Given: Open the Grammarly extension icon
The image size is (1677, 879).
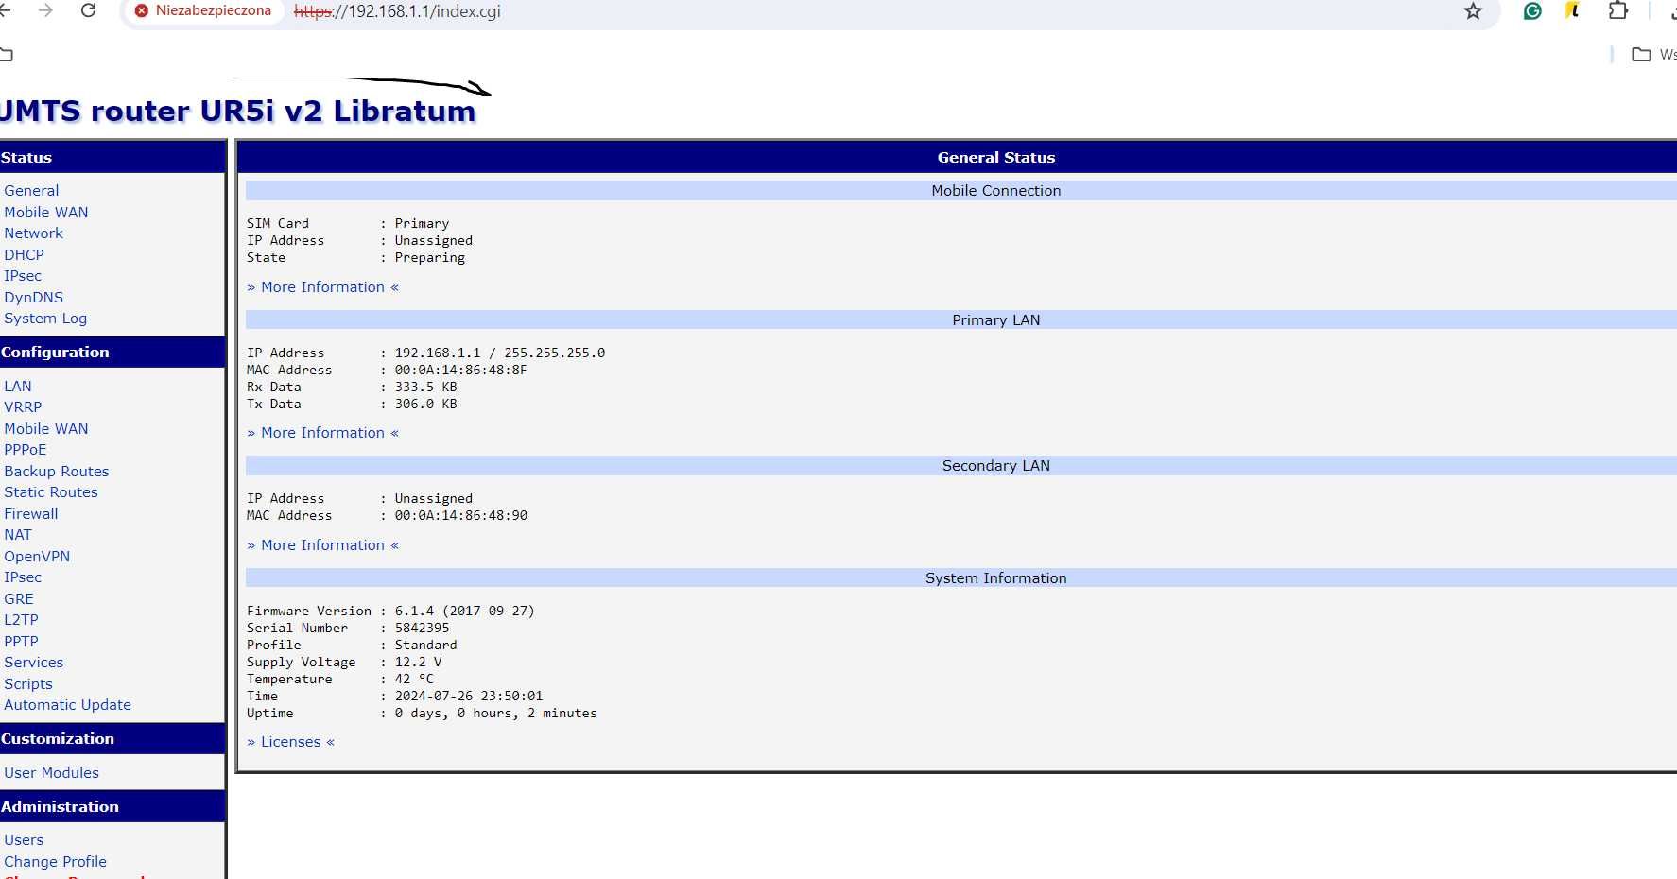Looking at the screenshot, I should [x=1532, y=11].
